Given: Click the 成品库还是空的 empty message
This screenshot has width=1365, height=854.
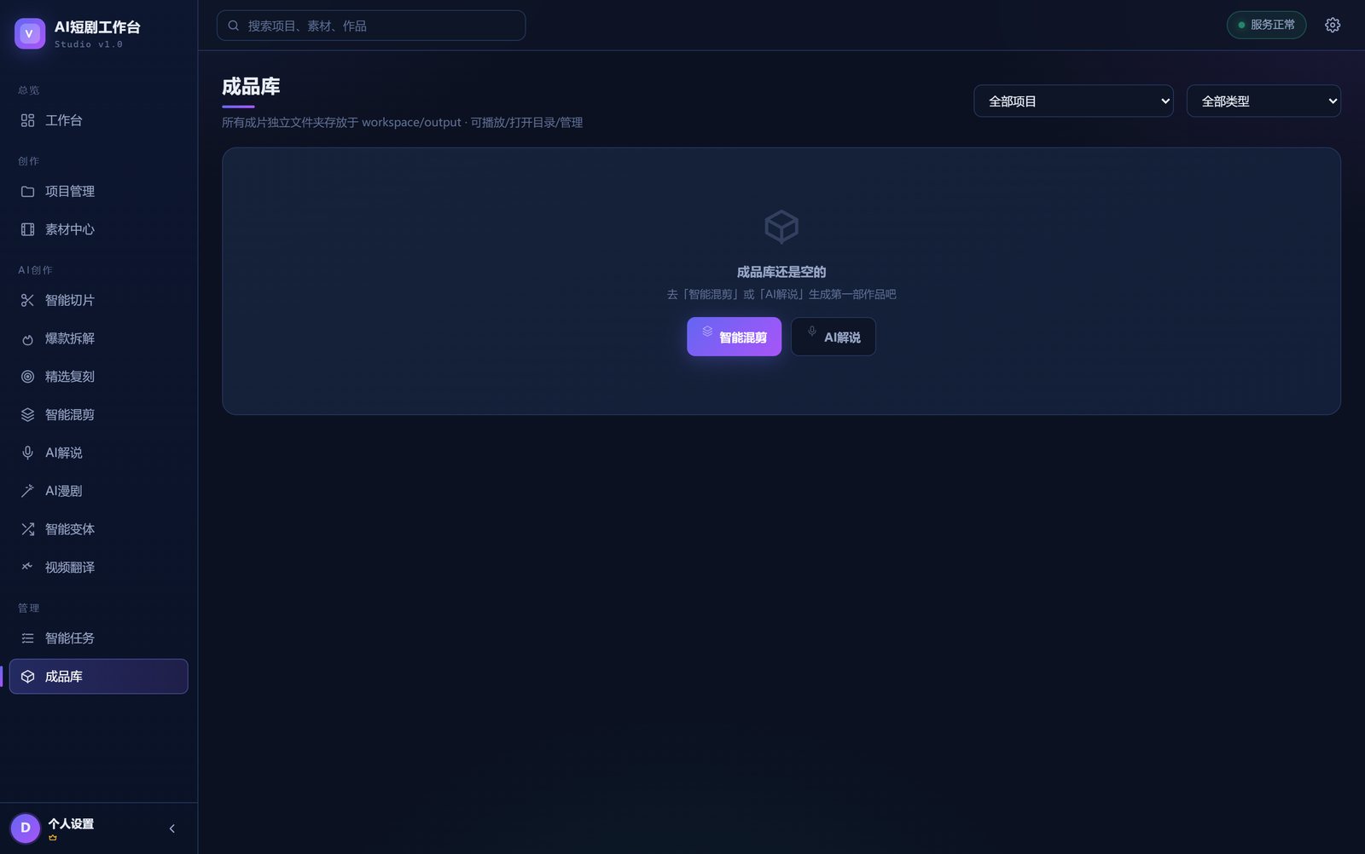Looking at the screenshot, I should [x=781, y=272].
